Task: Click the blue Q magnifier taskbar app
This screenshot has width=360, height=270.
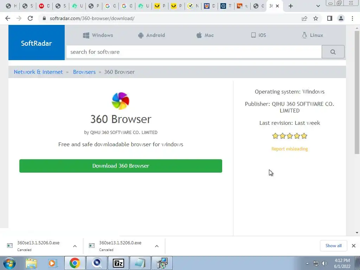Action: [97, 263]
